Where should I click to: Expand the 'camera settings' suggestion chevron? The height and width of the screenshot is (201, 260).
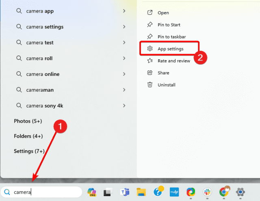124,27
